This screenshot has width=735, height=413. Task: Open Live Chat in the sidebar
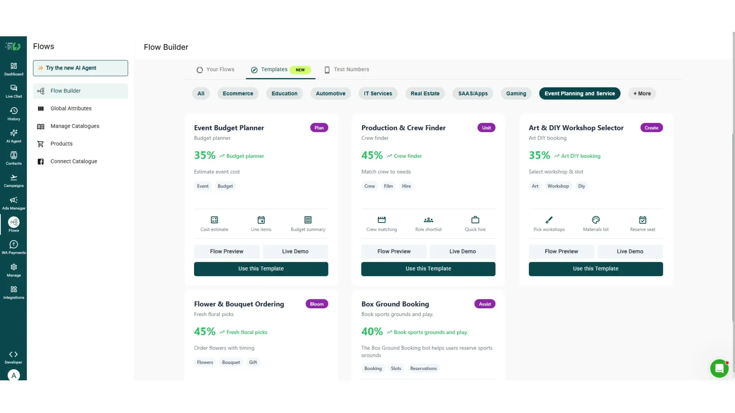(14, 91)
